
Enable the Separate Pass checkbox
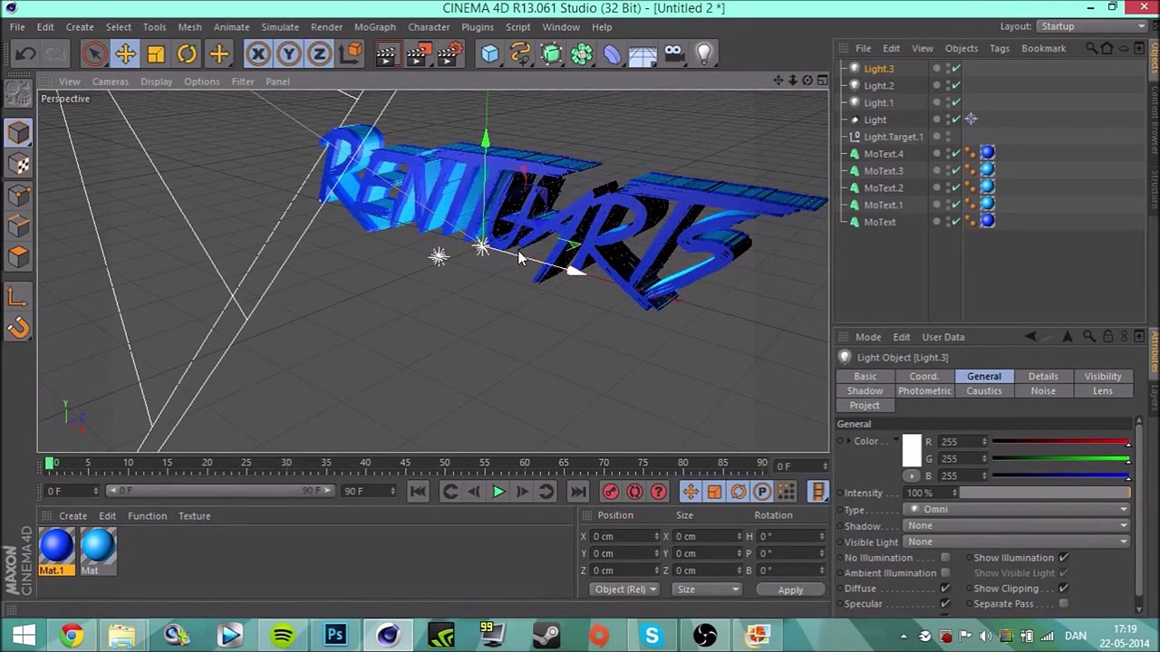[x=1063, y=604]
